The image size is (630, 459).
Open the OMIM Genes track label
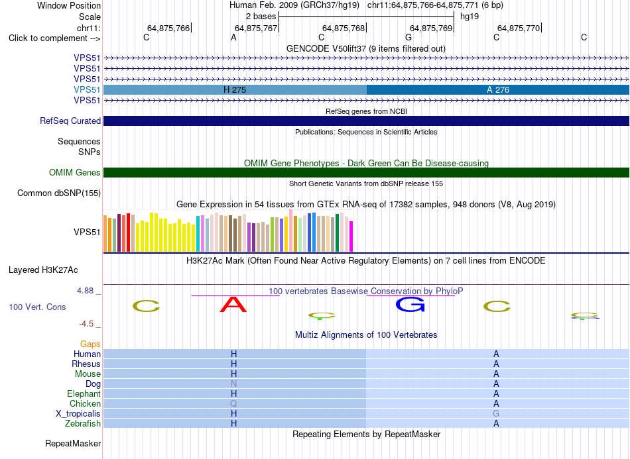75,172
